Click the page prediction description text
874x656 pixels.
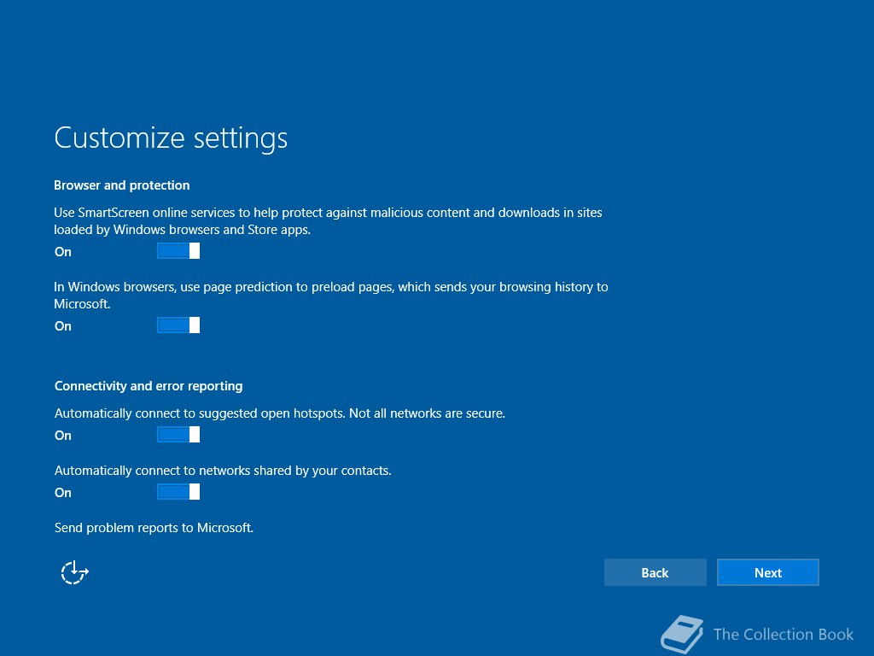[331, 295]
